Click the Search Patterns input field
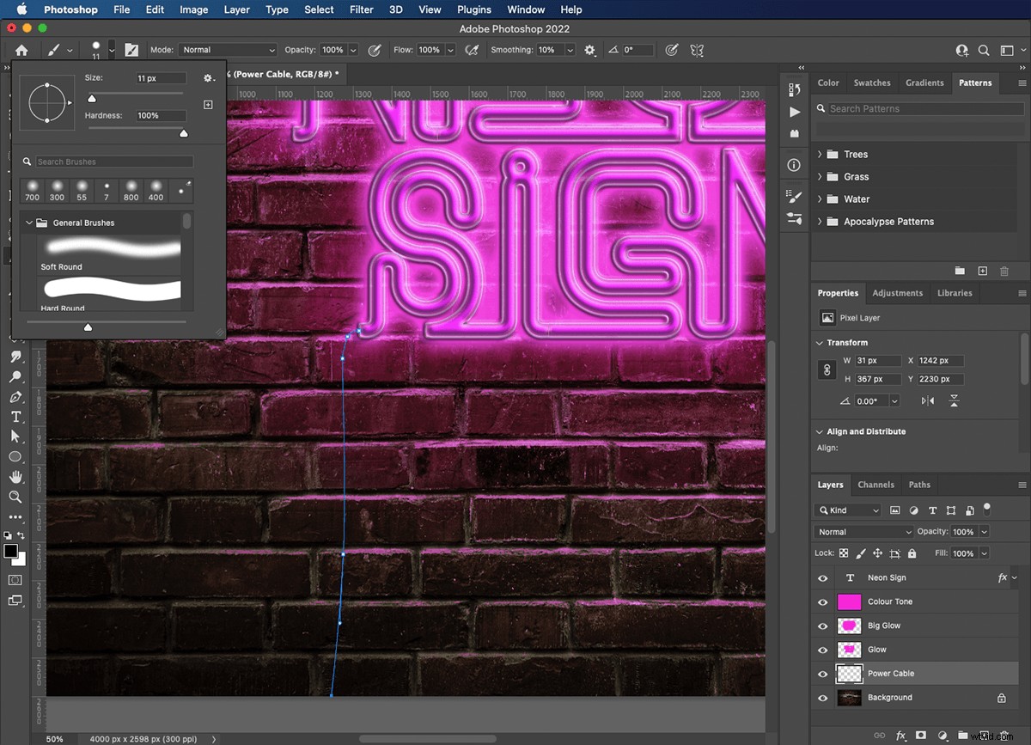This screenshot has width=1031, height=745. click(x=918, y=108)
